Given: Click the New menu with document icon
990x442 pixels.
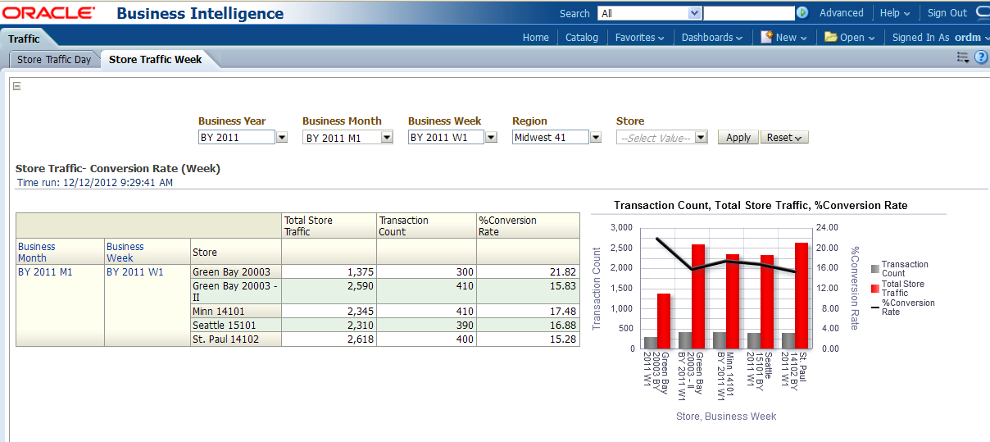Looking at the screenshot, I should pos(783,37).
